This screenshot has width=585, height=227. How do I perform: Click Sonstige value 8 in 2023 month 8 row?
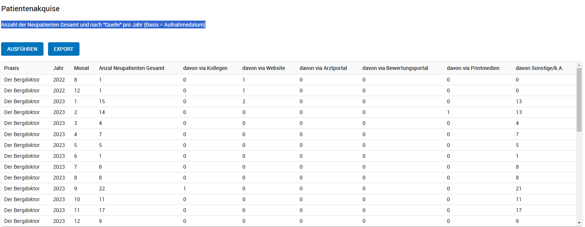tap(517, 178)
